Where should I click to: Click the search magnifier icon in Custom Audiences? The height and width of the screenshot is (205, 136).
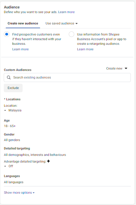tap(9, 78)
